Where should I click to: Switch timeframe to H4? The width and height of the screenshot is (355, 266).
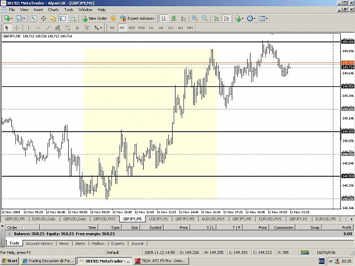[161, 28]
